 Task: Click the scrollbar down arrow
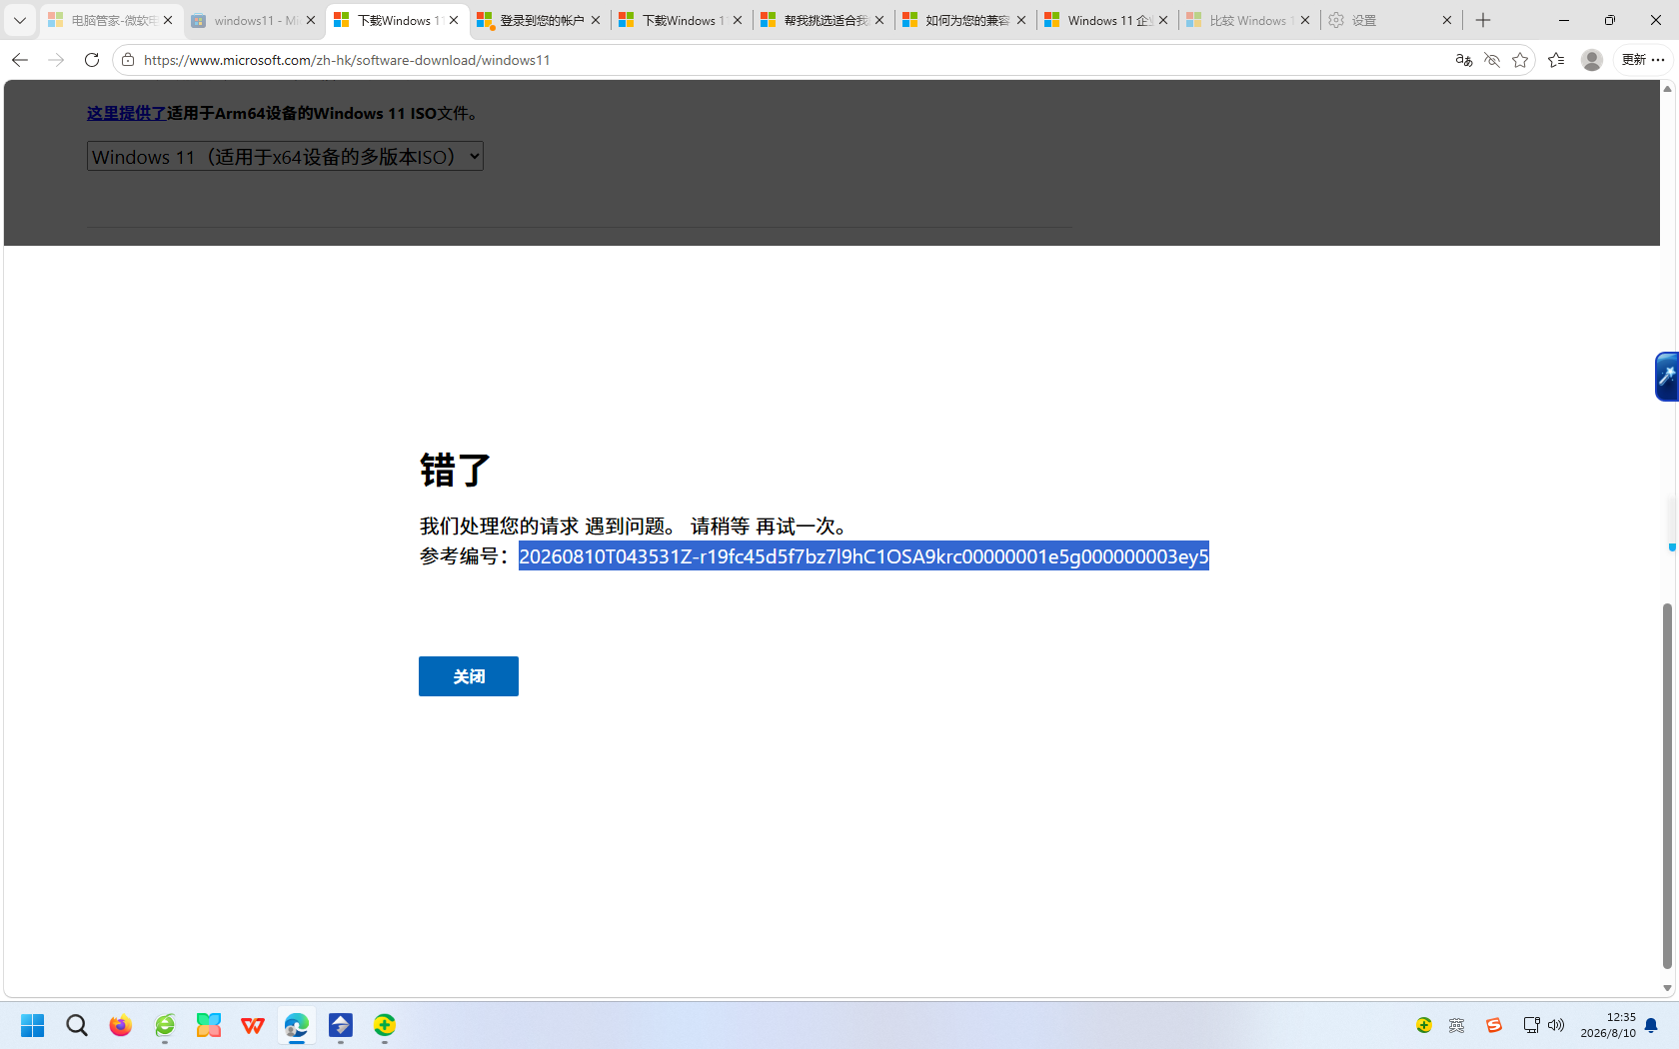pyautogui.click(x=1667, y=988)
